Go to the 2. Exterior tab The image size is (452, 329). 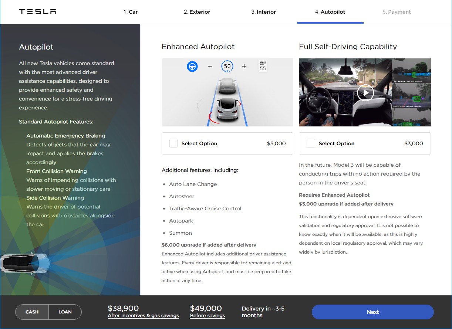pyautogui.click(x=197, y=12)
